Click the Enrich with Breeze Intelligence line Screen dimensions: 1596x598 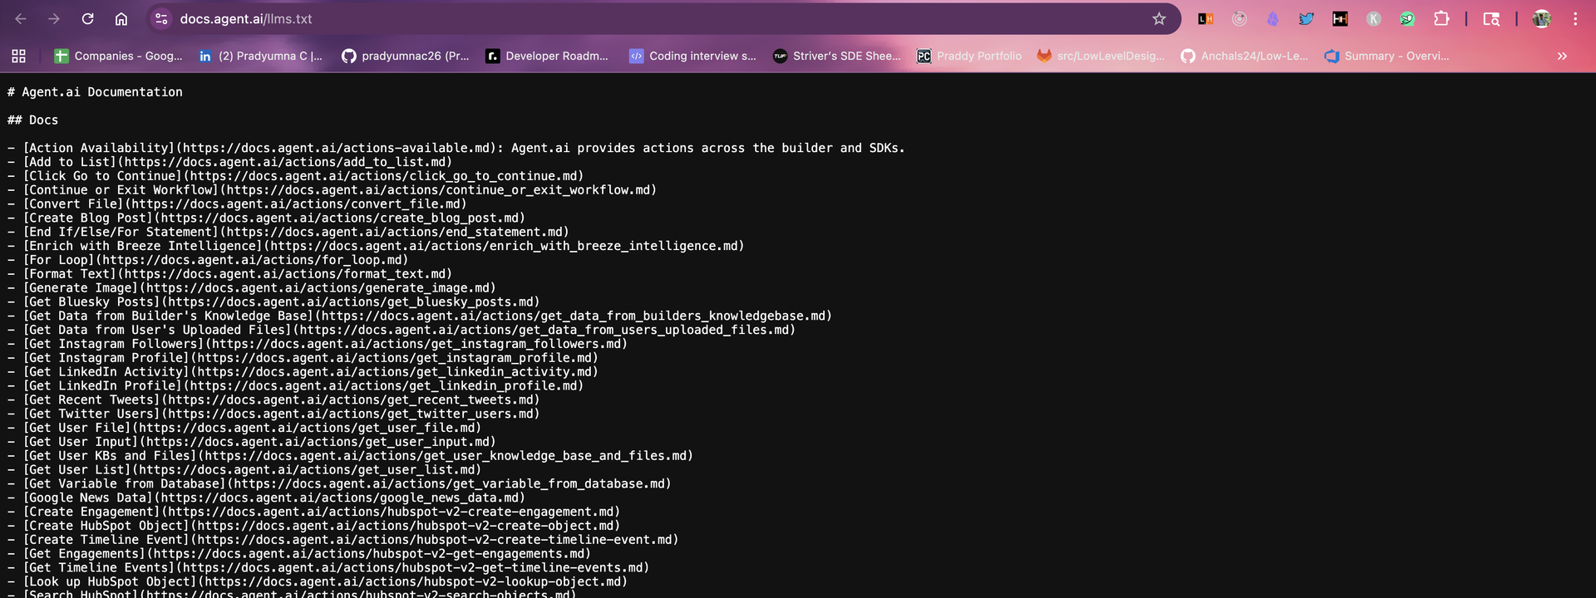(x=376, y=247)
